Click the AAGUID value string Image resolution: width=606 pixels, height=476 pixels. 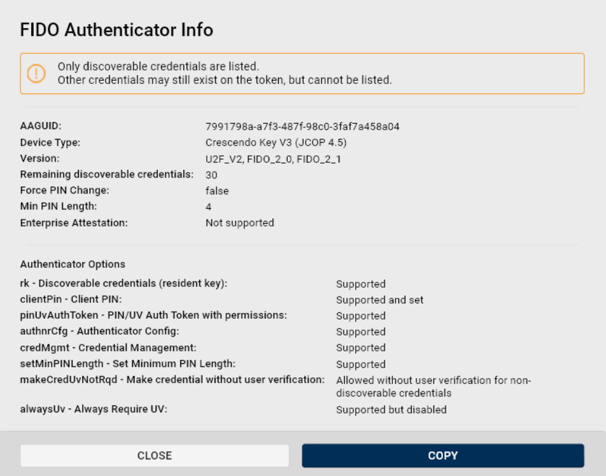(302, 127)
